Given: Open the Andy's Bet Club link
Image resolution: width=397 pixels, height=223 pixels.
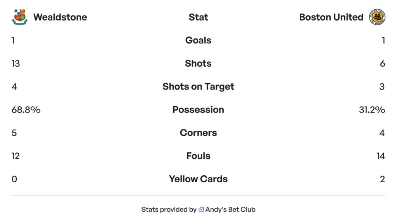Looking at the screenshot, I should pyautogui.click(x=230, y=209).
